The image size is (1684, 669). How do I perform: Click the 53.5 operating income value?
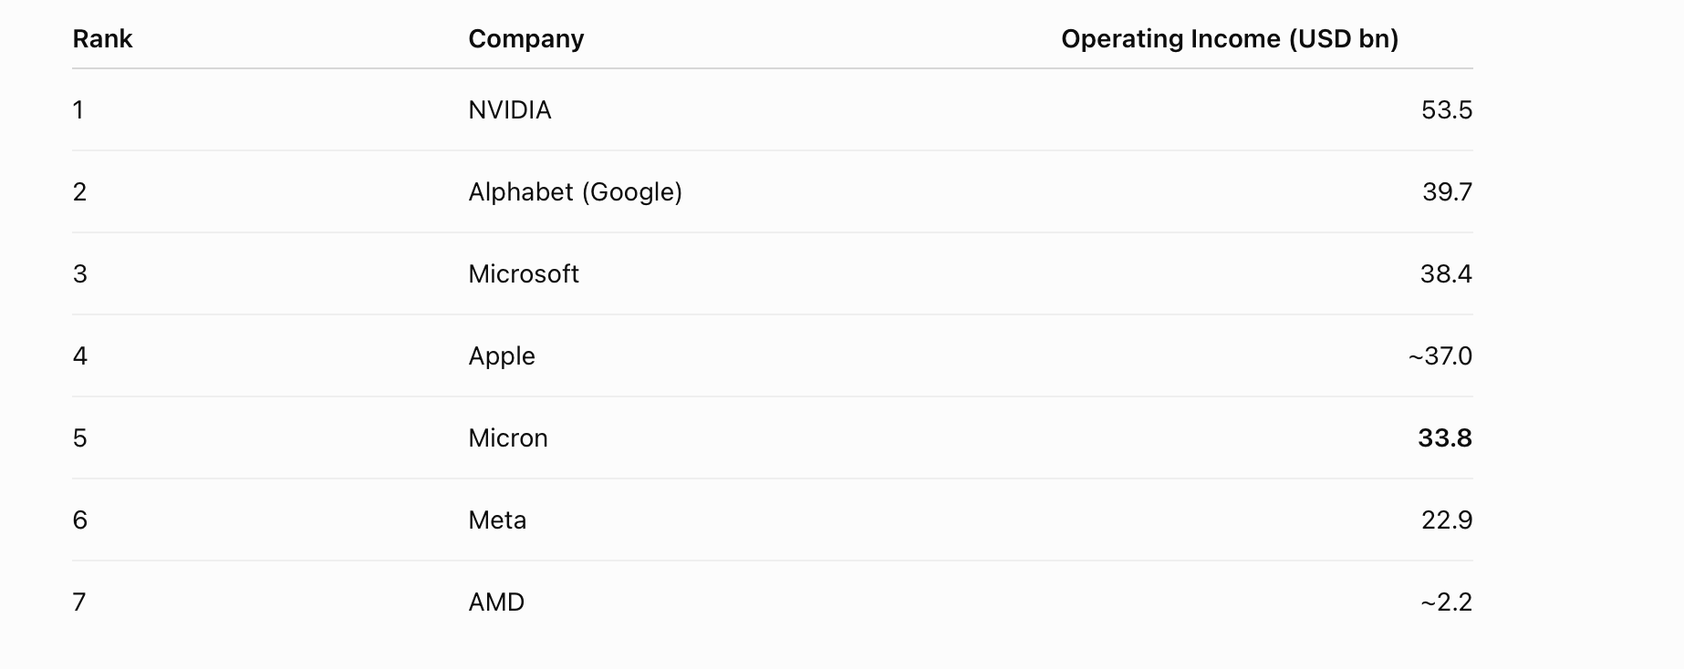(x=1447, y=110)
